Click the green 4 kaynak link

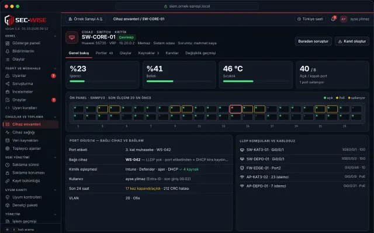point(189,170)
